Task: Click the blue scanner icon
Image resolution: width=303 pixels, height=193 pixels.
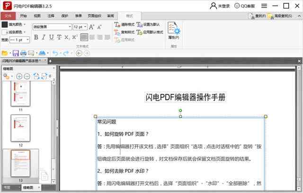Action: pyautogui.click(x=42, y=53)
